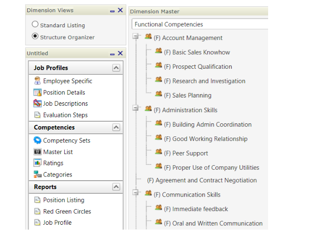Open Position Details via its calendar icon
Screen dimensions: 312x234
[x=38, y=92]
